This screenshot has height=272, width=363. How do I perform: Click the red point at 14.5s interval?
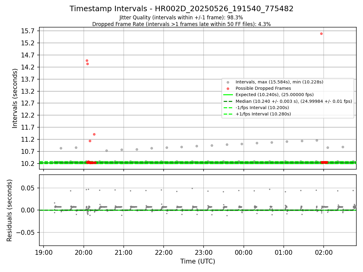click(x=87, y=60)
